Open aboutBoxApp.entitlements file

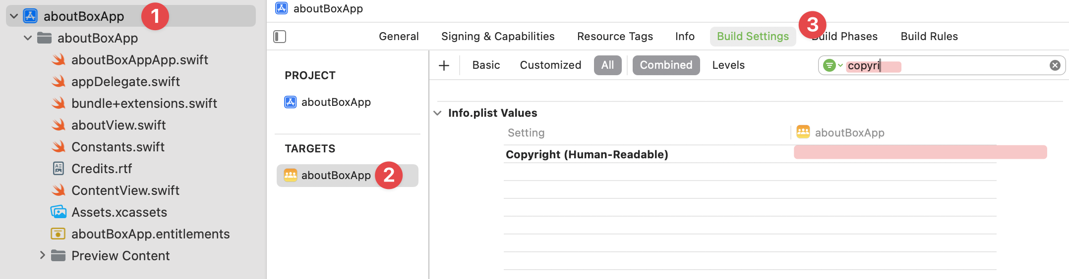click(x=141, y=234)
